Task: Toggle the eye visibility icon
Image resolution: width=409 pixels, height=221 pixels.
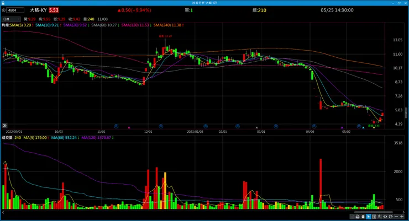Action: (385, 217)
